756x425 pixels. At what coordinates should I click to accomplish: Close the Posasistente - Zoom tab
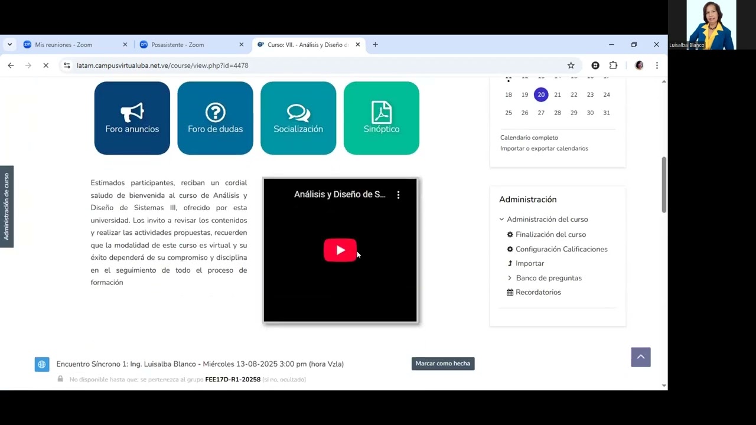click(x=241, y=45)
